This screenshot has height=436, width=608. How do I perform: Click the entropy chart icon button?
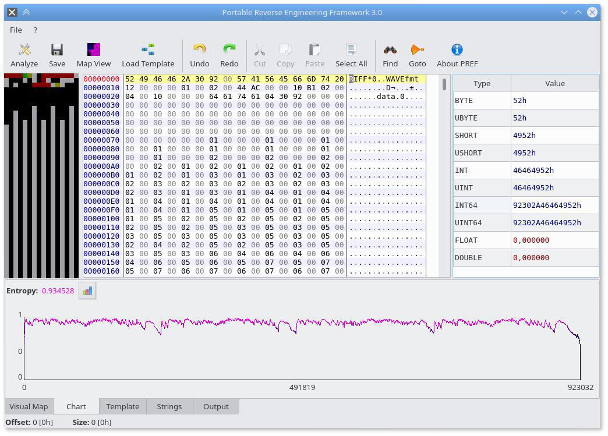tap(87, 290)
